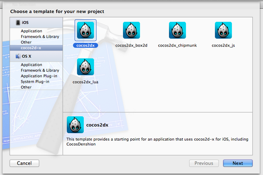Screen dimensions: 263x175
Task: Pick the cocos2dx_js template icon
Action: (x=223, y=30)
